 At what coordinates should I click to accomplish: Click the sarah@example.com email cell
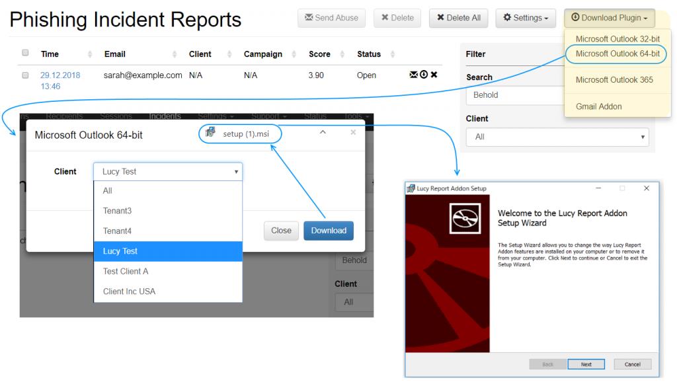[x=143, y=75]
